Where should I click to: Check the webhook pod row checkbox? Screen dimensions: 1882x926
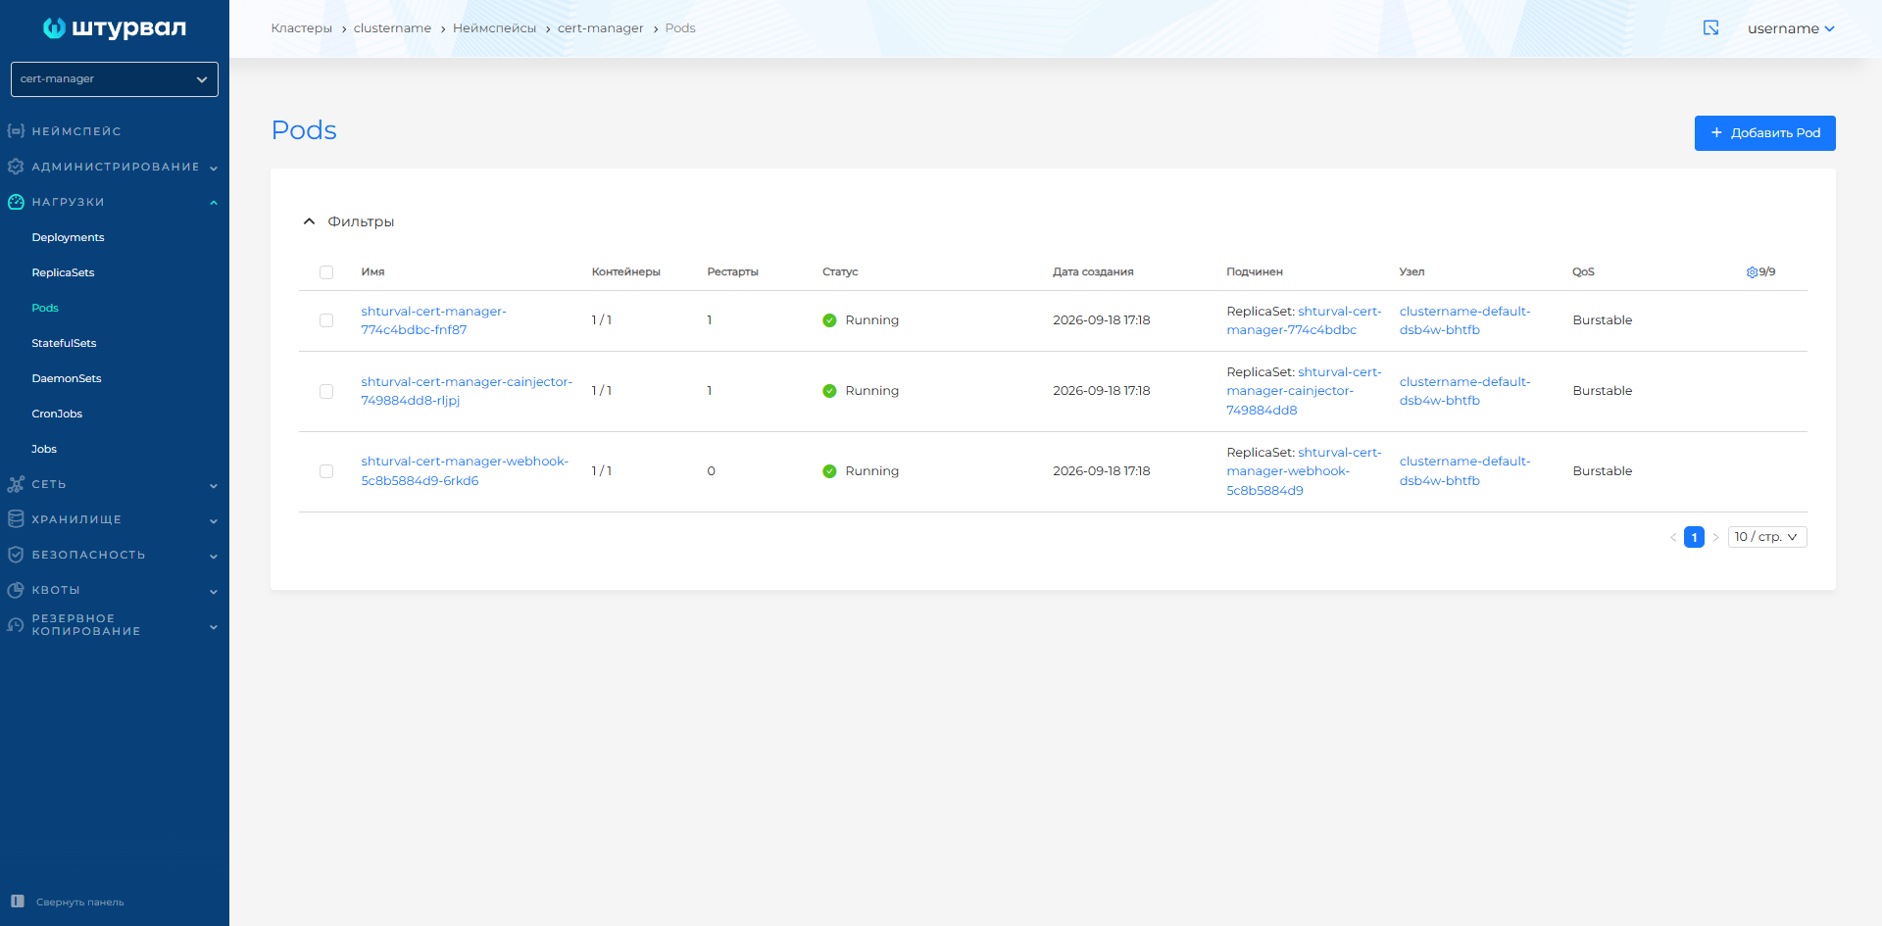click(326, 471)
